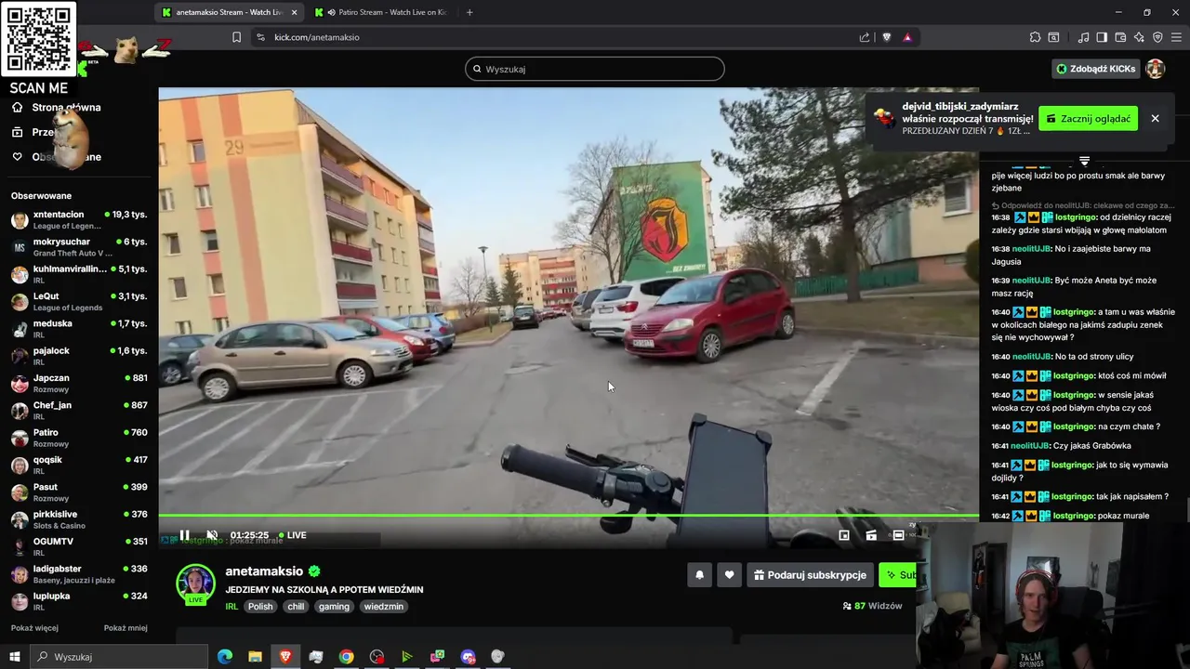Open mini-player mode in video controls
1190x669 pixels.
844,535
